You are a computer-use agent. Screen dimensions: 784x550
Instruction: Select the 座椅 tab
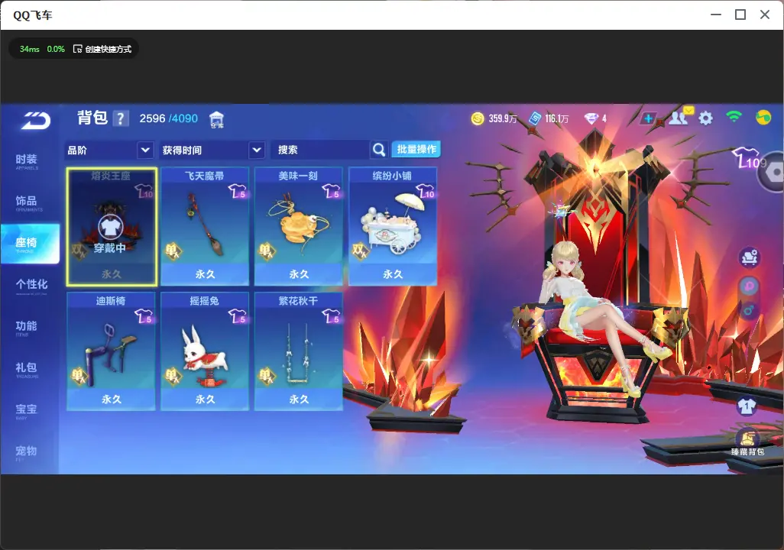tap(30, 244)
